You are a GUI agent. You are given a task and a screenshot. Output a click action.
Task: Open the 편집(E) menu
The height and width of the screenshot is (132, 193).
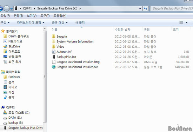tap(18, 16)
